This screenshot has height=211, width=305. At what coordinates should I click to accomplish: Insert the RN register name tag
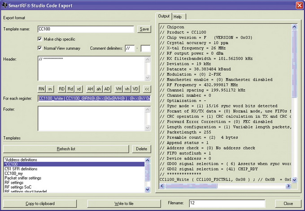coord(41,89)
